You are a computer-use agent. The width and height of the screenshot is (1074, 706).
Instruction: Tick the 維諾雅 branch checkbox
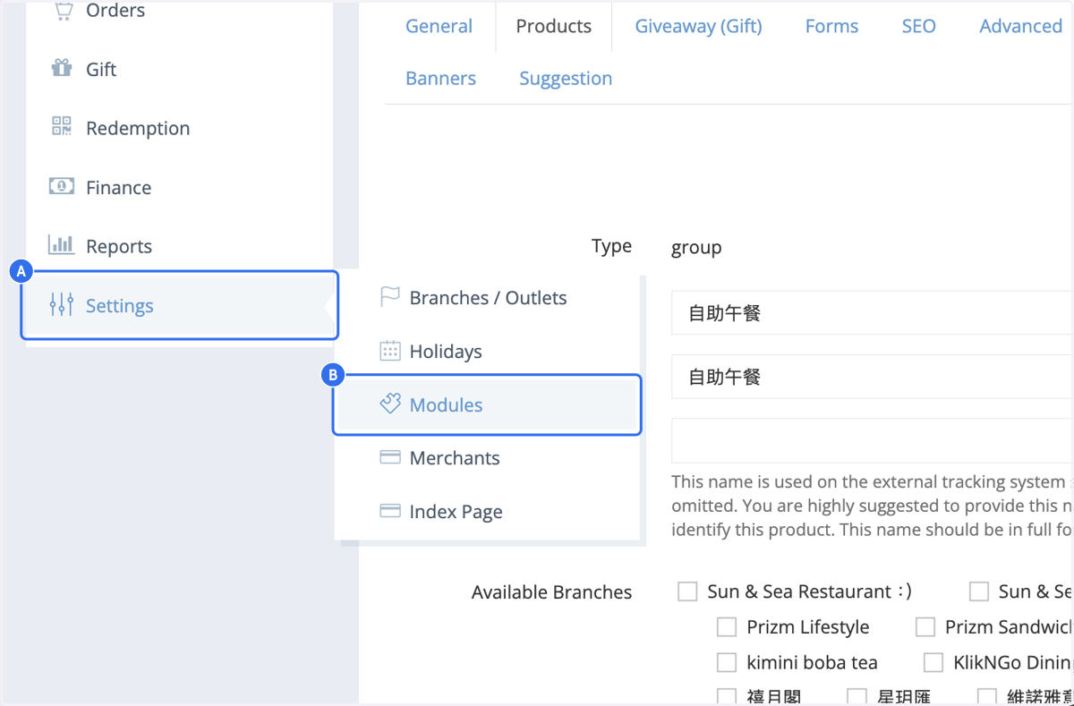point(987,697)
